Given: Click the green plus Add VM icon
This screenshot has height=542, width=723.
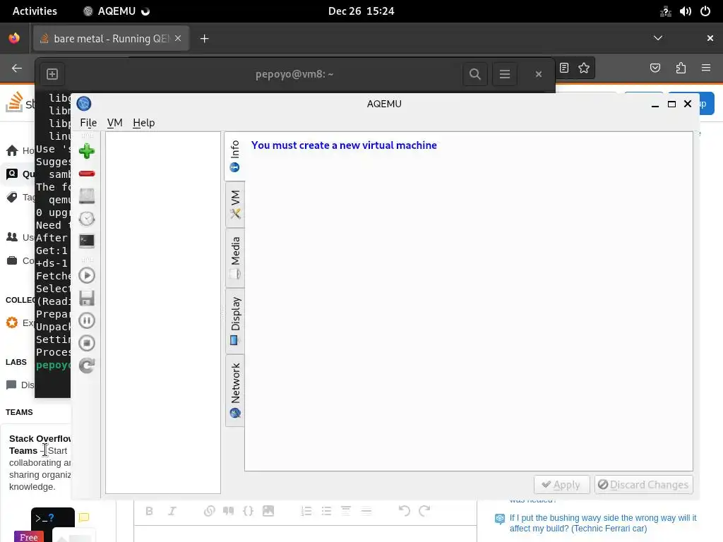Looking at the screenshot, I should tap(87, 151).
